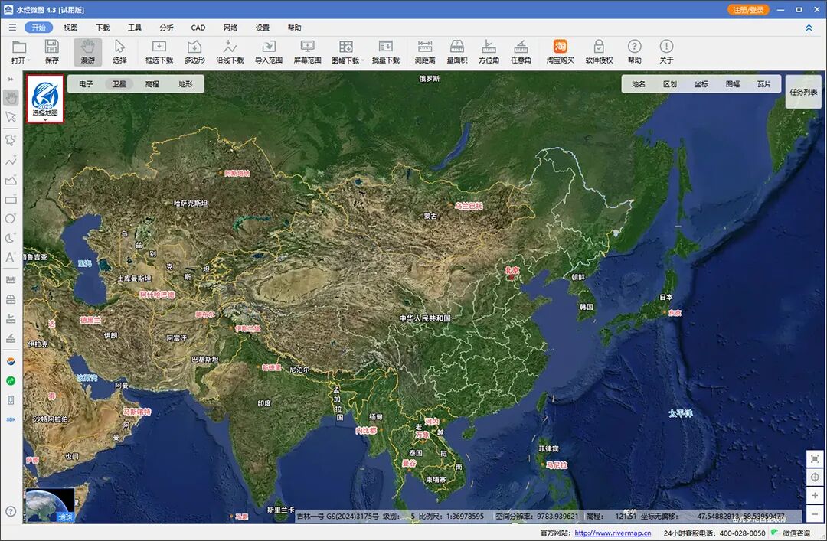
Task: Select the 量面积 area measure tool
Action: click(456, 52)
